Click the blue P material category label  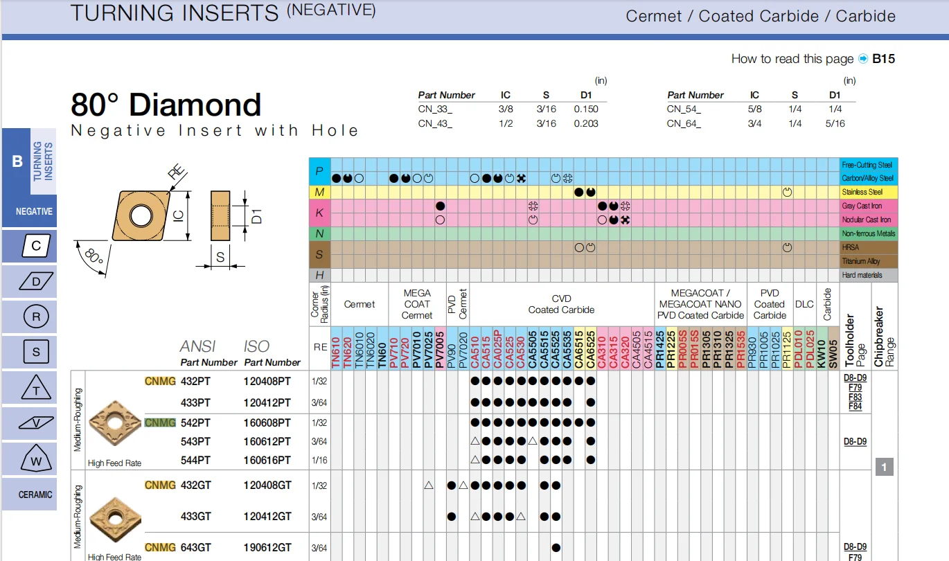point(319,171)
